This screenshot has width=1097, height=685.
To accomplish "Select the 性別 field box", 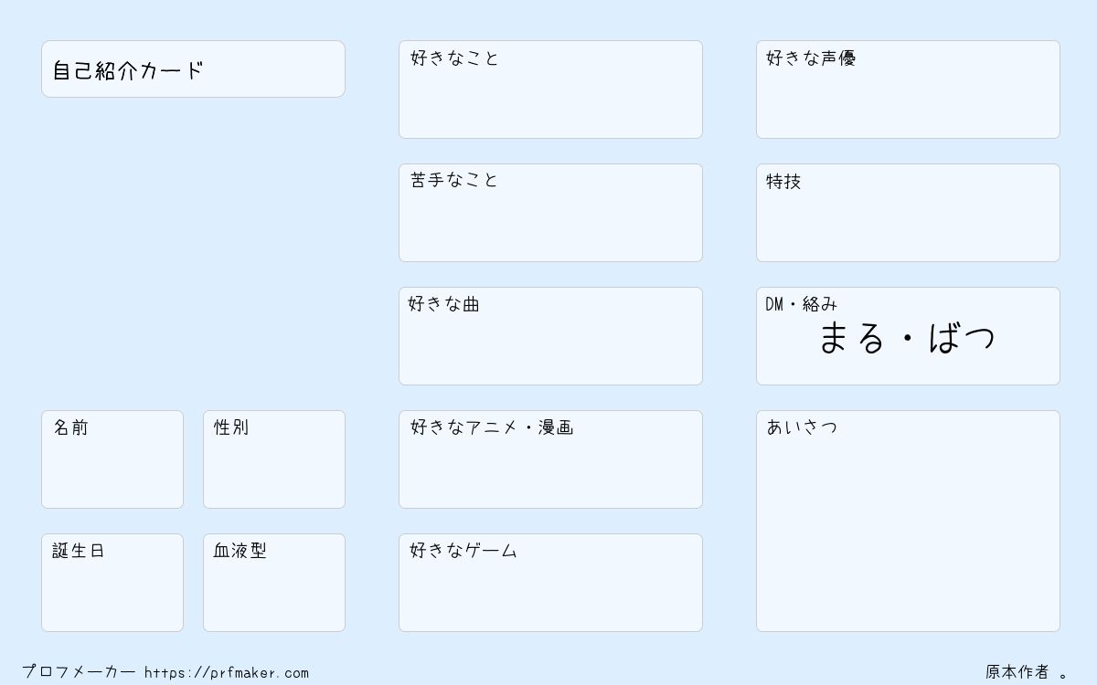I will click(x=274, y=459).
